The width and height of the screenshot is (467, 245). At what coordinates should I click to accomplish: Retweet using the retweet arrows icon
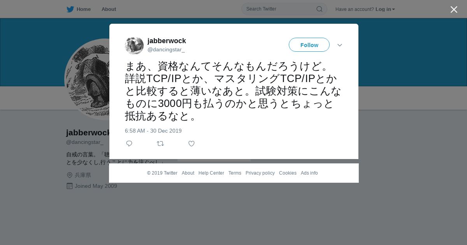160,143
